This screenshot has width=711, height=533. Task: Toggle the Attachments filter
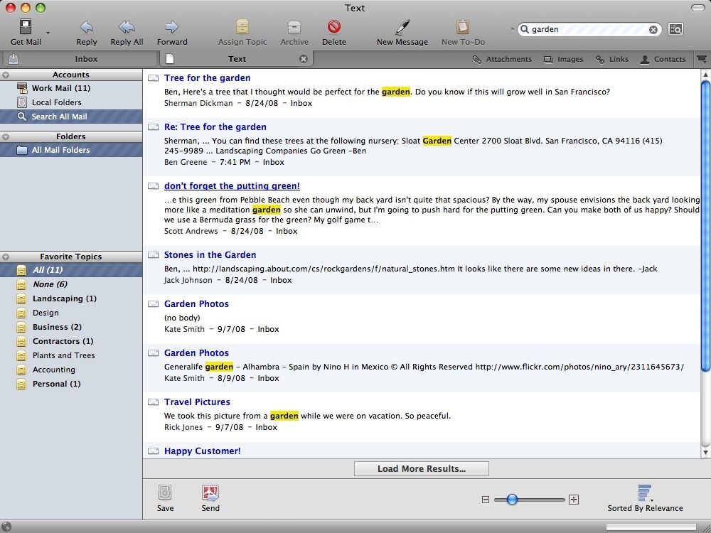pyautogui.click(x=502, y=60)
